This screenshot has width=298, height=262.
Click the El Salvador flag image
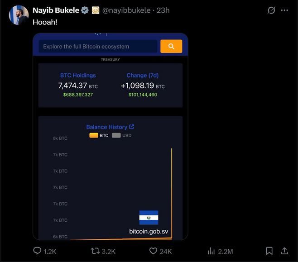[x=149, y=218]
